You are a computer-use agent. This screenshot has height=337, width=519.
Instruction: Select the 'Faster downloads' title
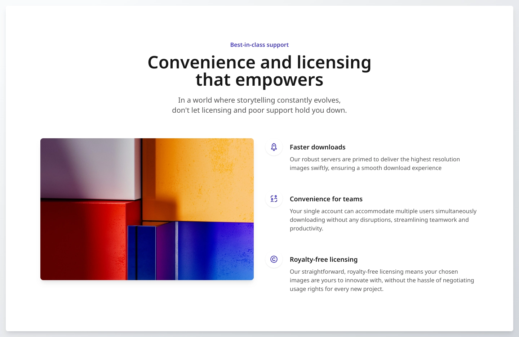317,147
